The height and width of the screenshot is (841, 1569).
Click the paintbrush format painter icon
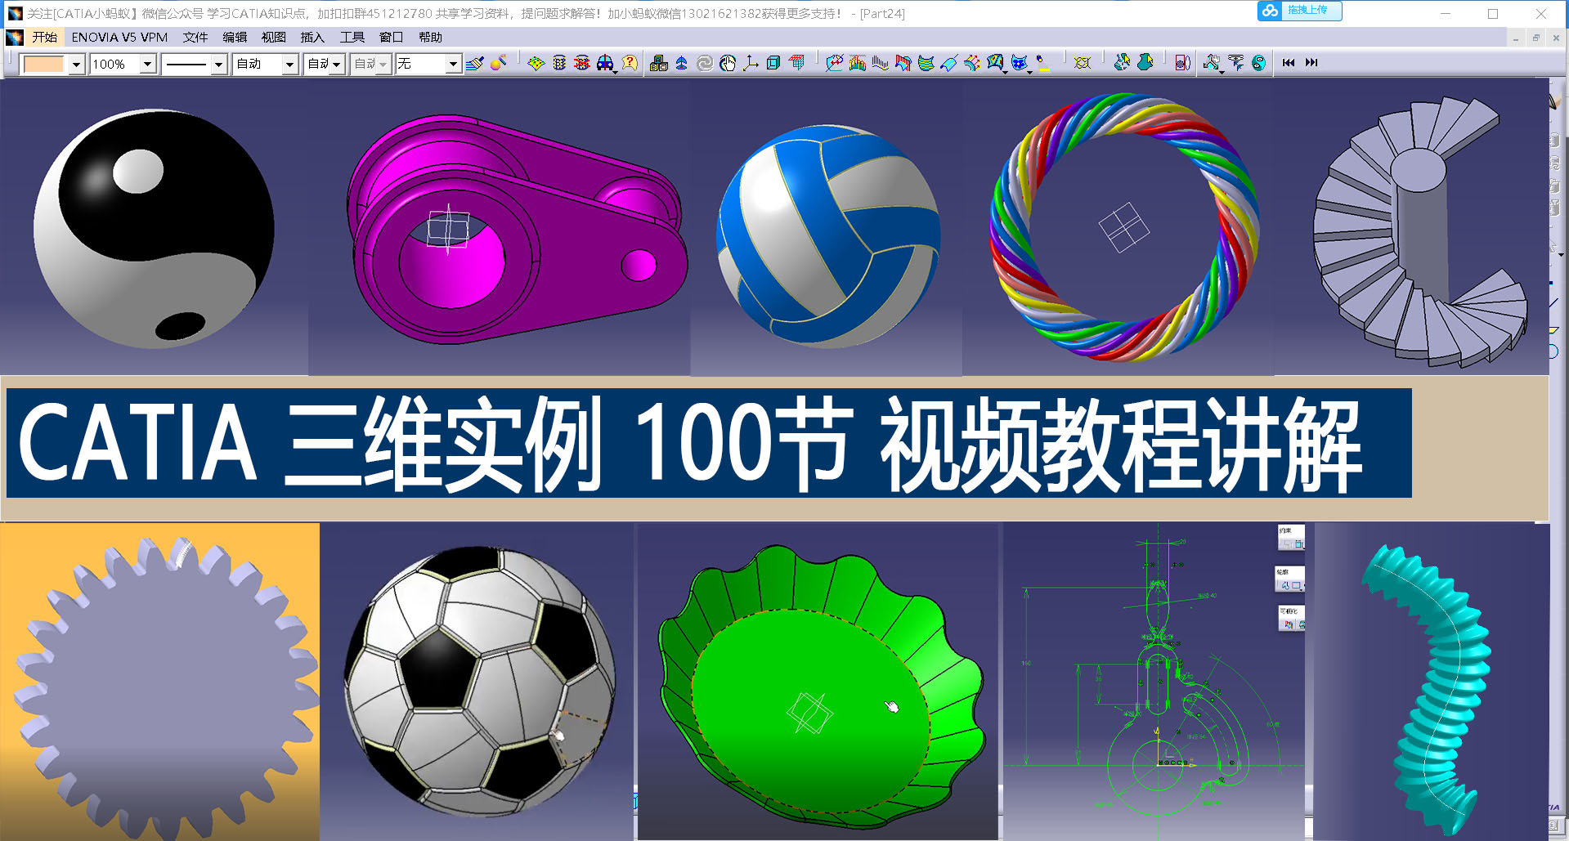pos(475,63)
